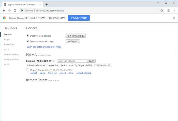Open the Chrome three-dot menu
This screenshot has height=121, width=178.
coord(174,11)
